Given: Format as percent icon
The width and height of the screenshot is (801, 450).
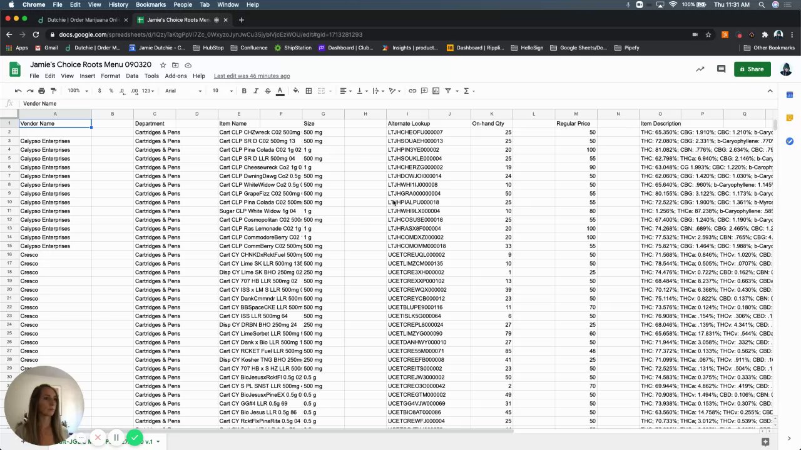Looking at the screenshot, I should click(x=111, y=91).
